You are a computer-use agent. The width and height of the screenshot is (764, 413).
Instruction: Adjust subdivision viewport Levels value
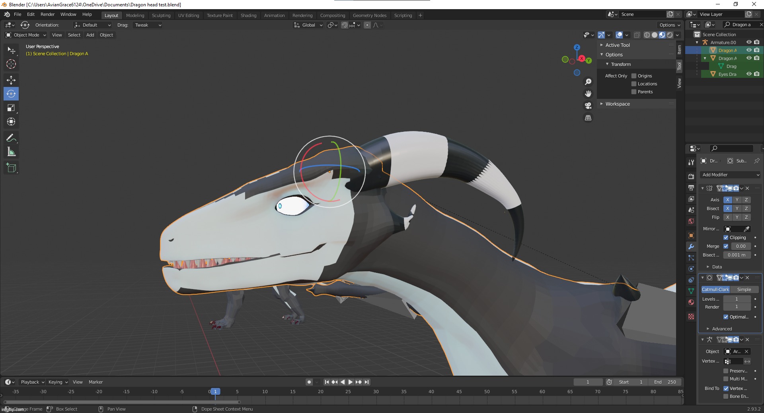(x=737, y=299)
